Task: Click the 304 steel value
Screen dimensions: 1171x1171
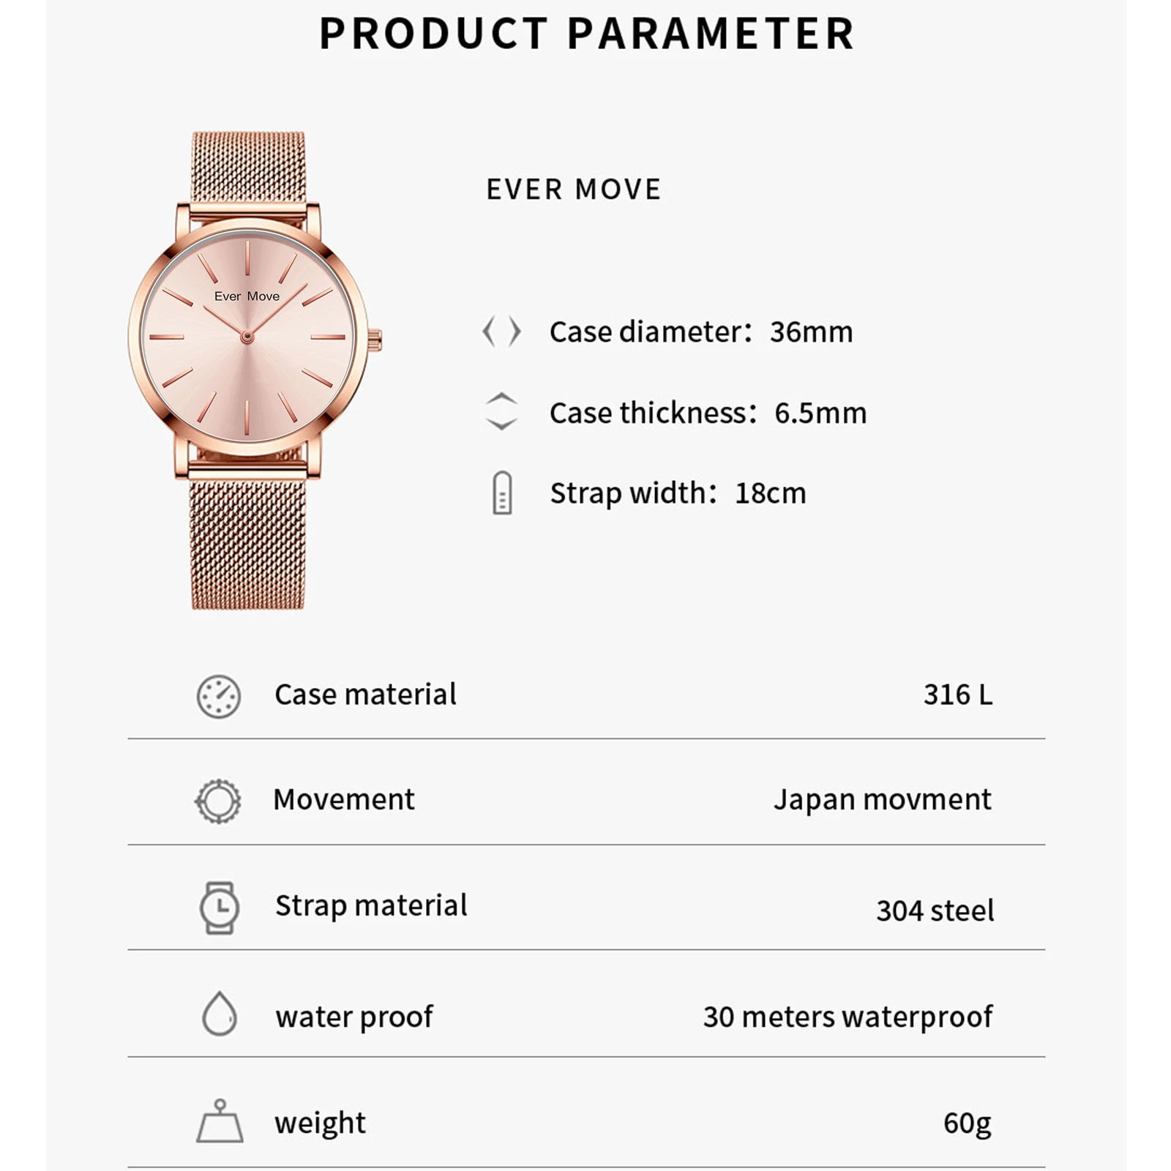Action: pos(935,910)
